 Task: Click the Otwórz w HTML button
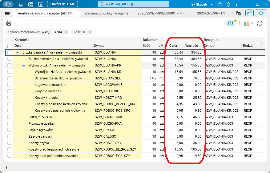pos(62,4)
